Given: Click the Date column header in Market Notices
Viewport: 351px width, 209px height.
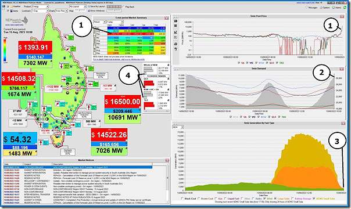Looking at the screenshot, I should [x=13, y=164].
